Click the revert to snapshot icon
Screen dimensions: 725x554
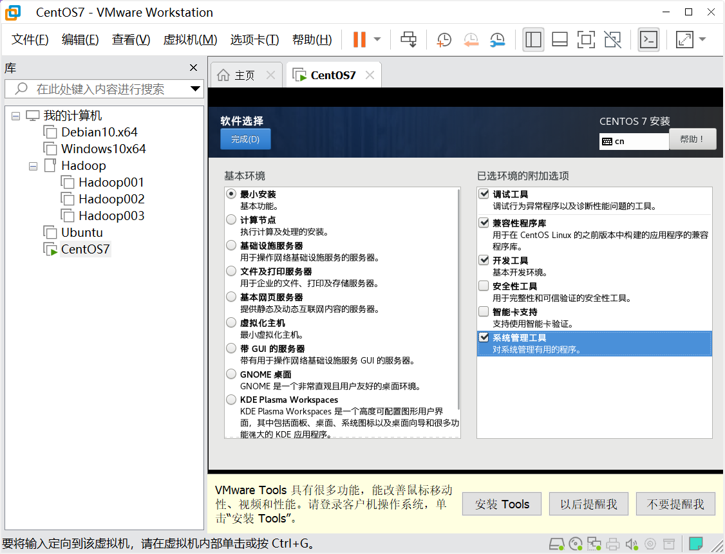click(471, 40)
